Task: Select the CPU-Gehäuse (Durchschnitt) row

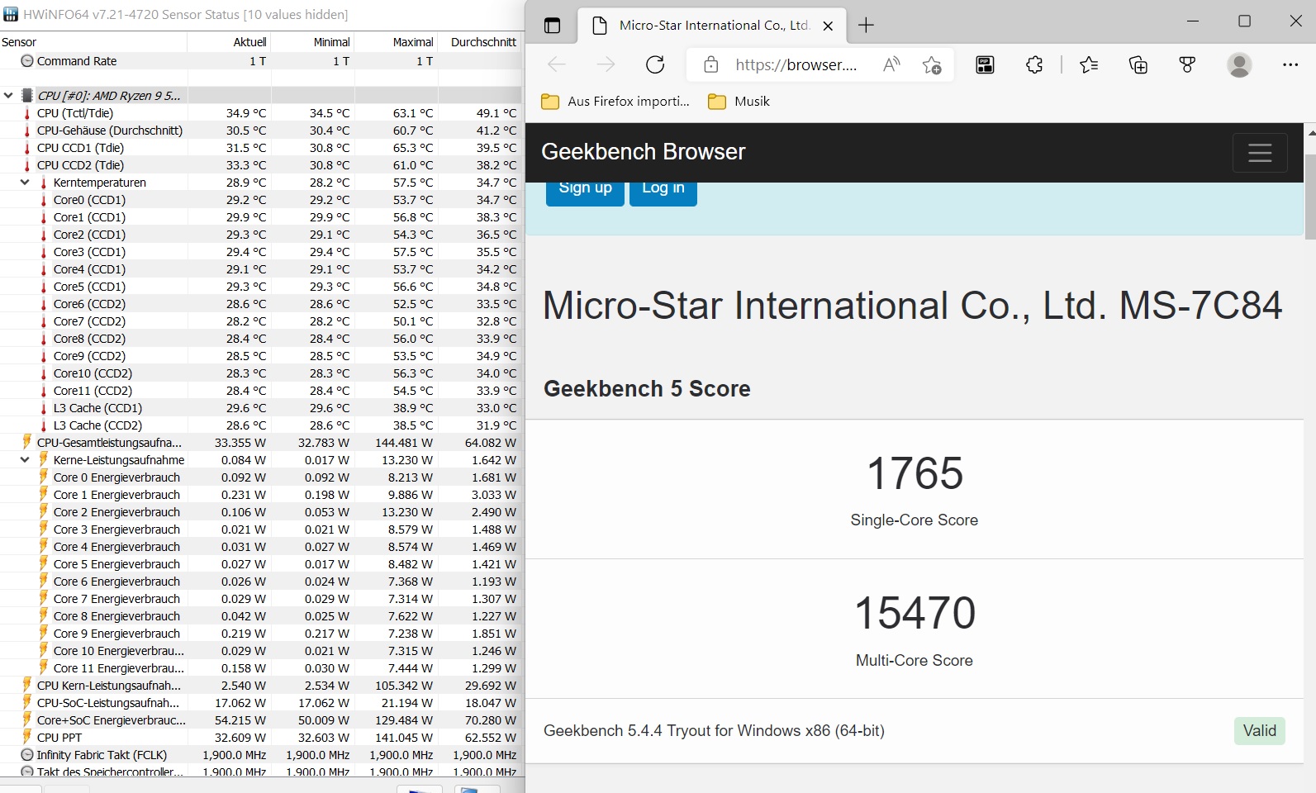Action: tap(261, 131)
